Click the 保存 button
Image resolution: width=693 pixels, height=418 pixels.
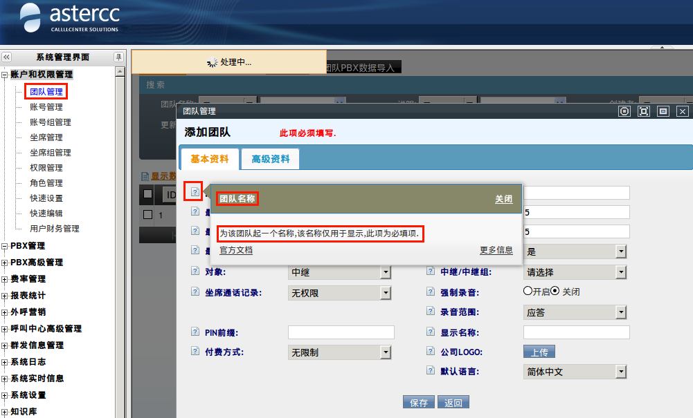pyautogui.click(x=419, y=402)
